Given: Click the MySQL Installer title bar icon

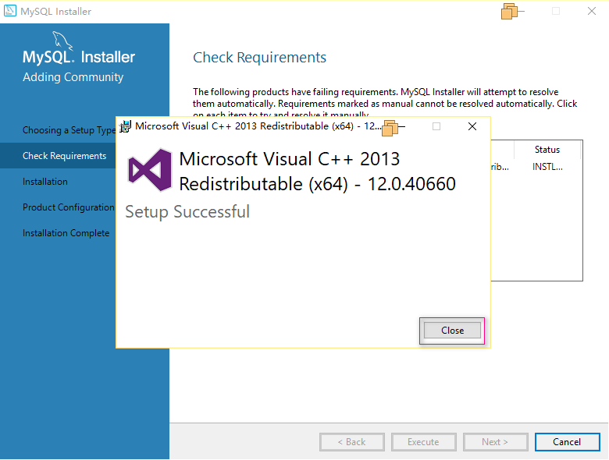Looking at the screenshot, I should [9, 11].
